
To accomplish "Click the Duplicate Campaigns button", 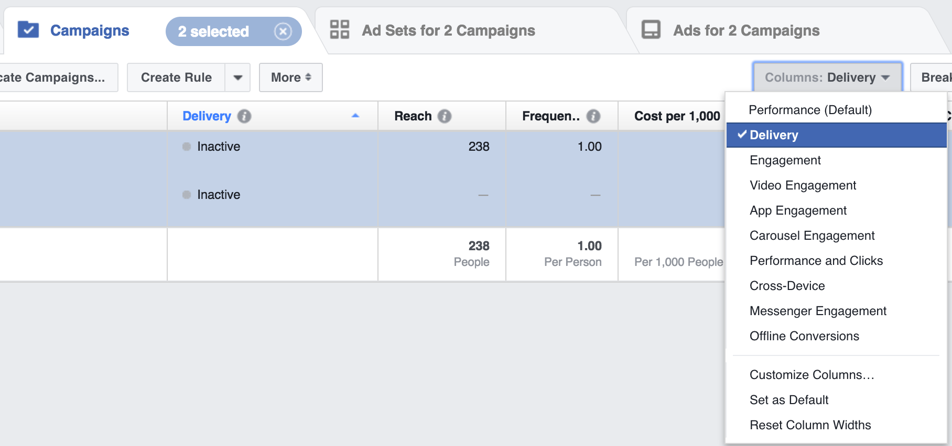I will 59,77.
